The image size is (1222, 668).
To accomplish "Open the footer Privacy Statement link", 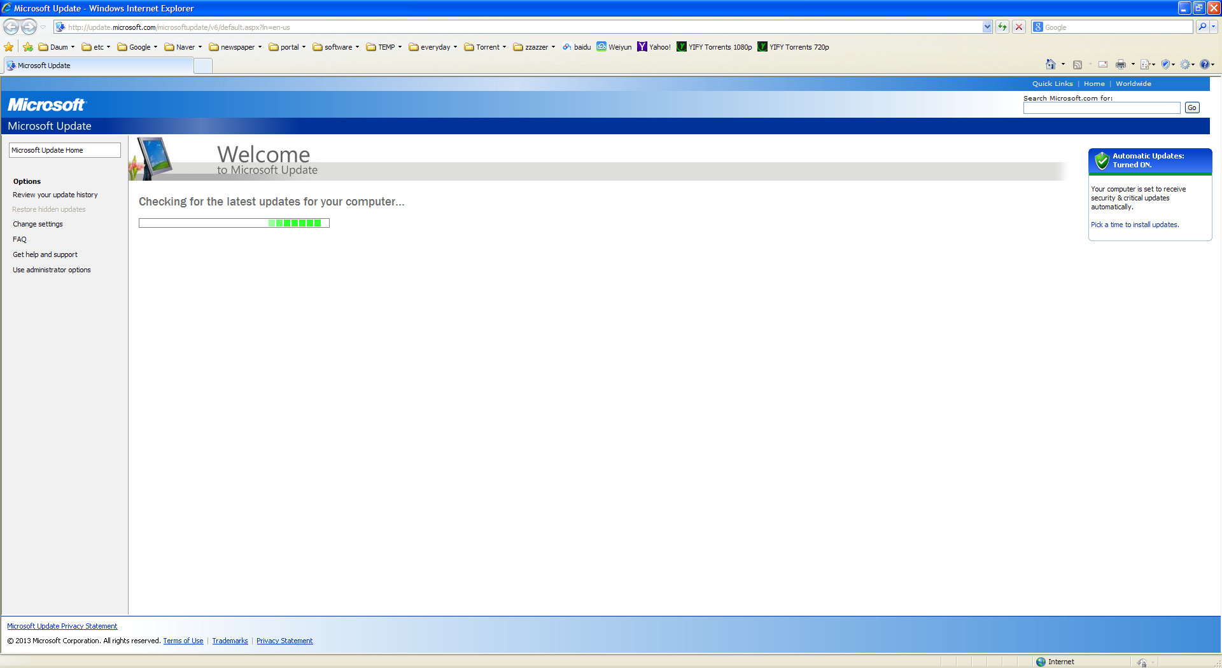I will [284, 641].
